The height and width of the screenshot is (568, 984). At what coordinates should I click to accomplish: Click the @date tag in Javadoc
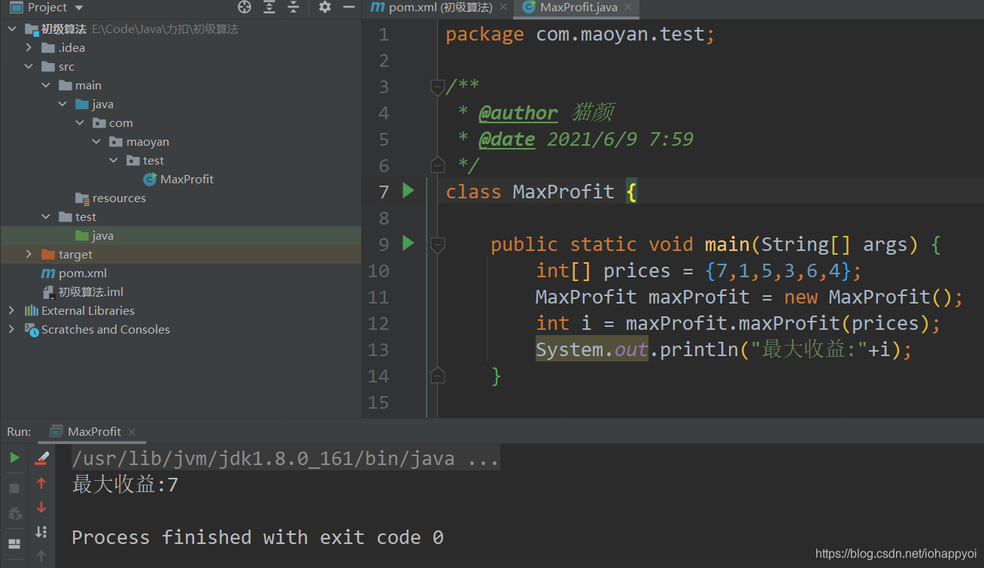[x=507, y=140]
